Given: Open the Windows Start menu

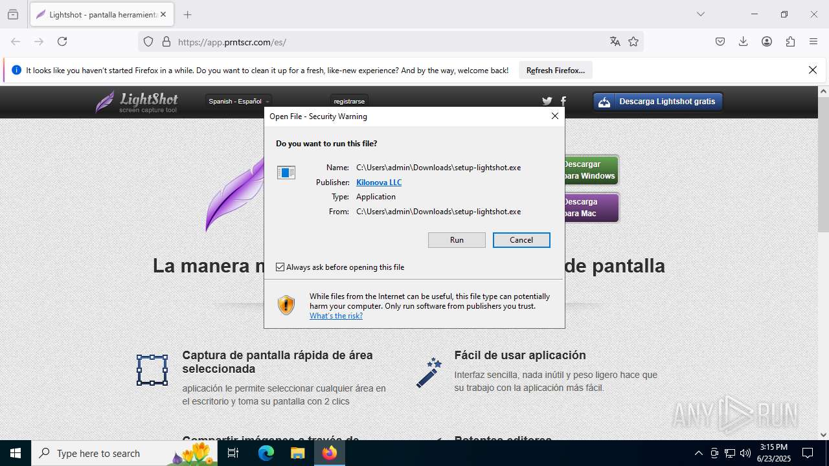Looking at the screenshot, I should pos(16,453).
